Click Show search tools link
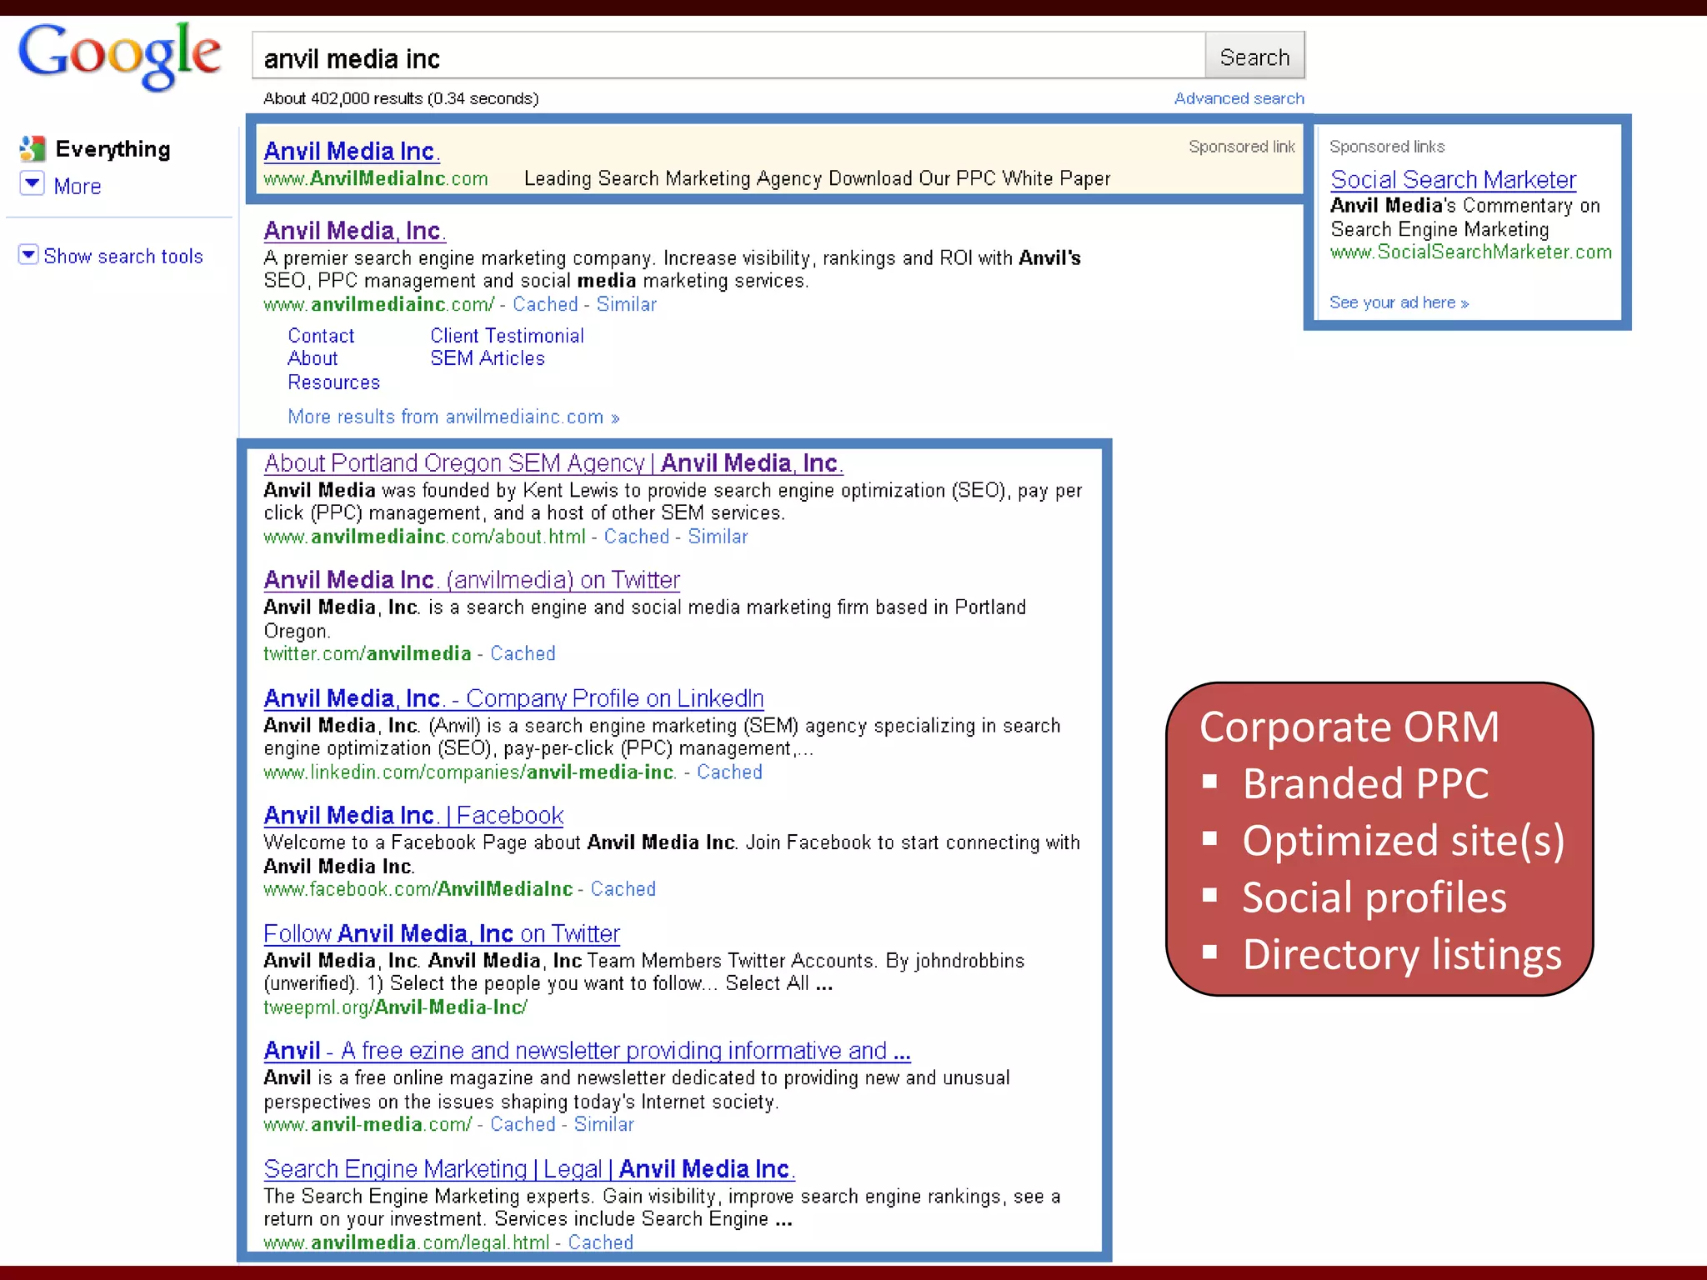The width and height of the screenshot is (1707, 1280). 123,256
